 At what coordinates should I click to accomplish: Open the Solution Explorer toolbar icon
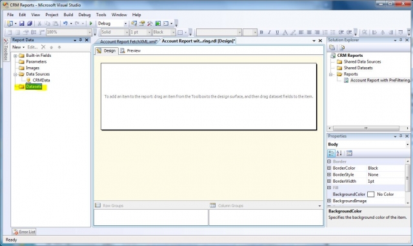pyautogui.click(x=134, y=23)
